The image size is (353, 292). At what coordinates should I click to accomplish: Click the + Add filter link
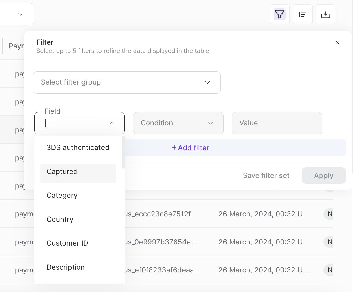coord(190,147)
